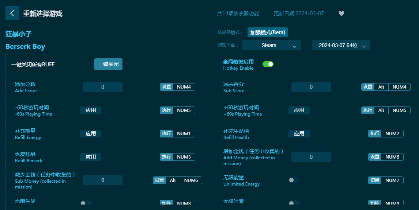Click 执行 NUM5 hotkey for -60s Playing Time
419x210 pixels.
coord(177,110)
